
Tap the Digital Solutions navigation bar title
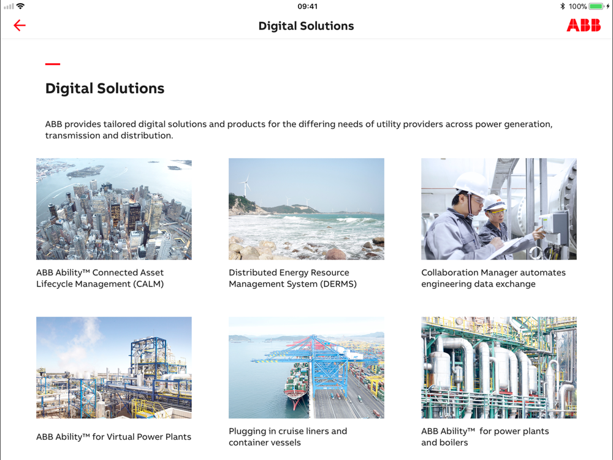coord(306,26)
